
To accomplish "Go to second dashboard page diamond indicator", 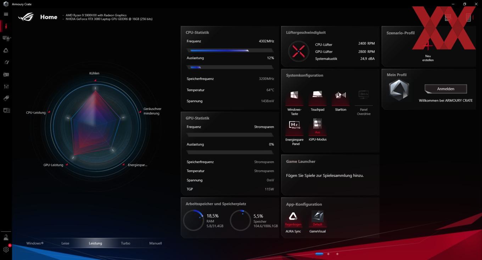I will coord(328,254).
